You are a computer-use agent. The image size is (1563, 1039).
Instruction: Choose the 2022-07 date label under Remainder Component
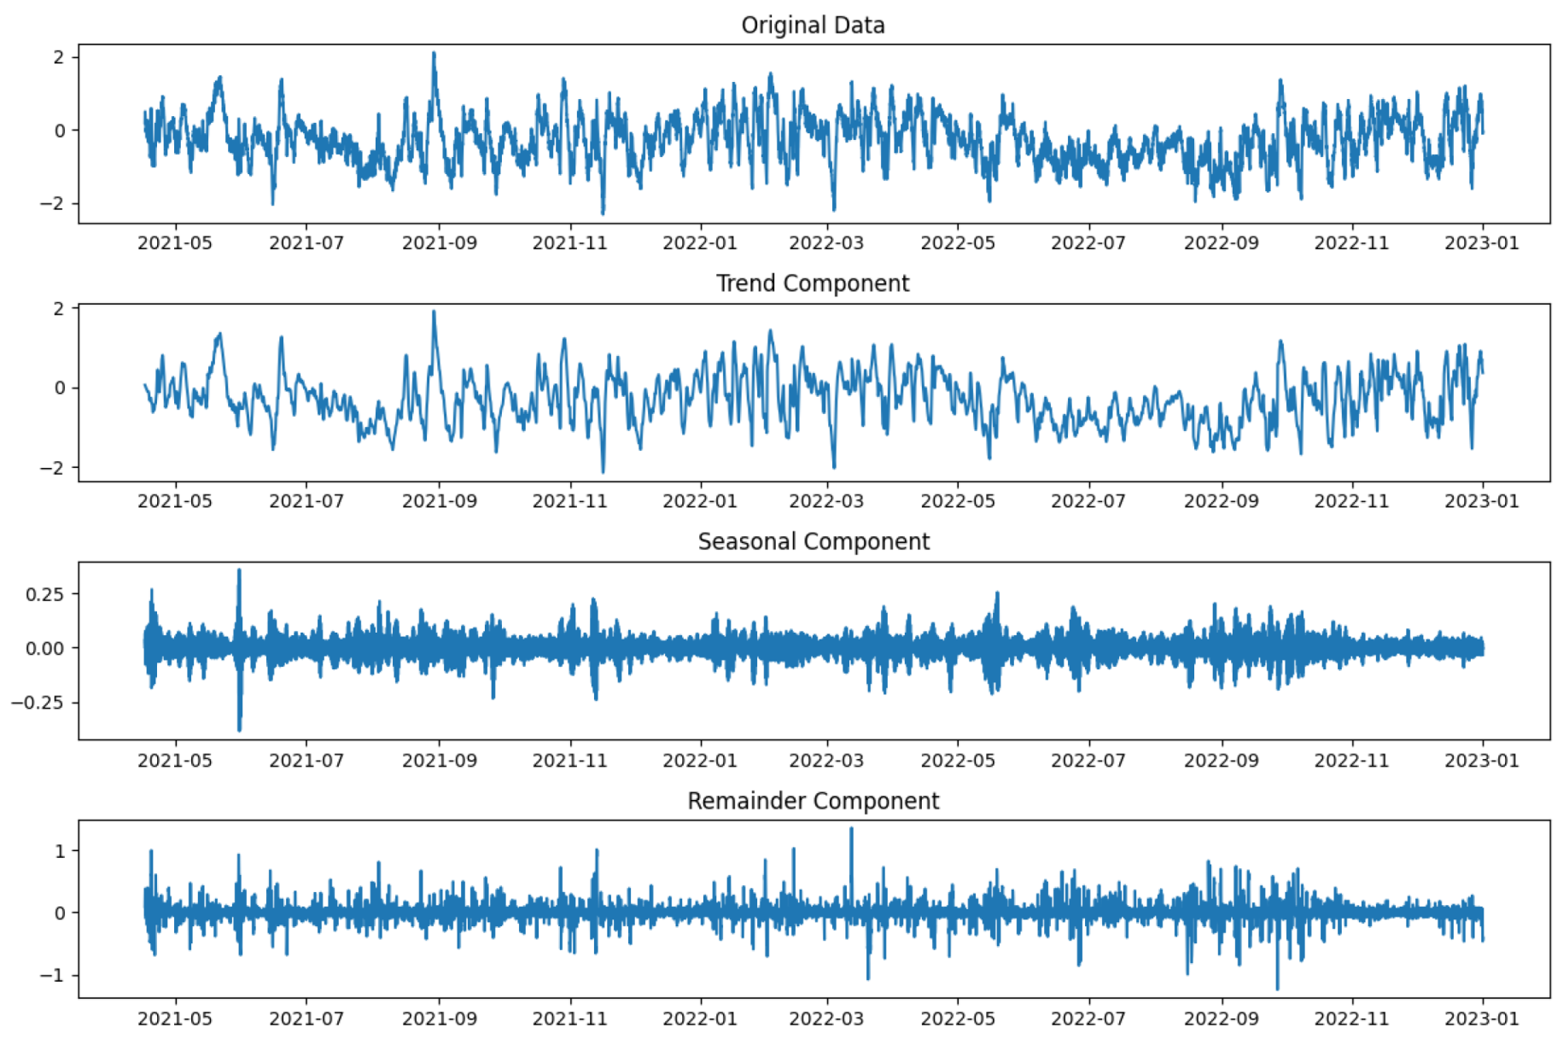[1088, 1019]
